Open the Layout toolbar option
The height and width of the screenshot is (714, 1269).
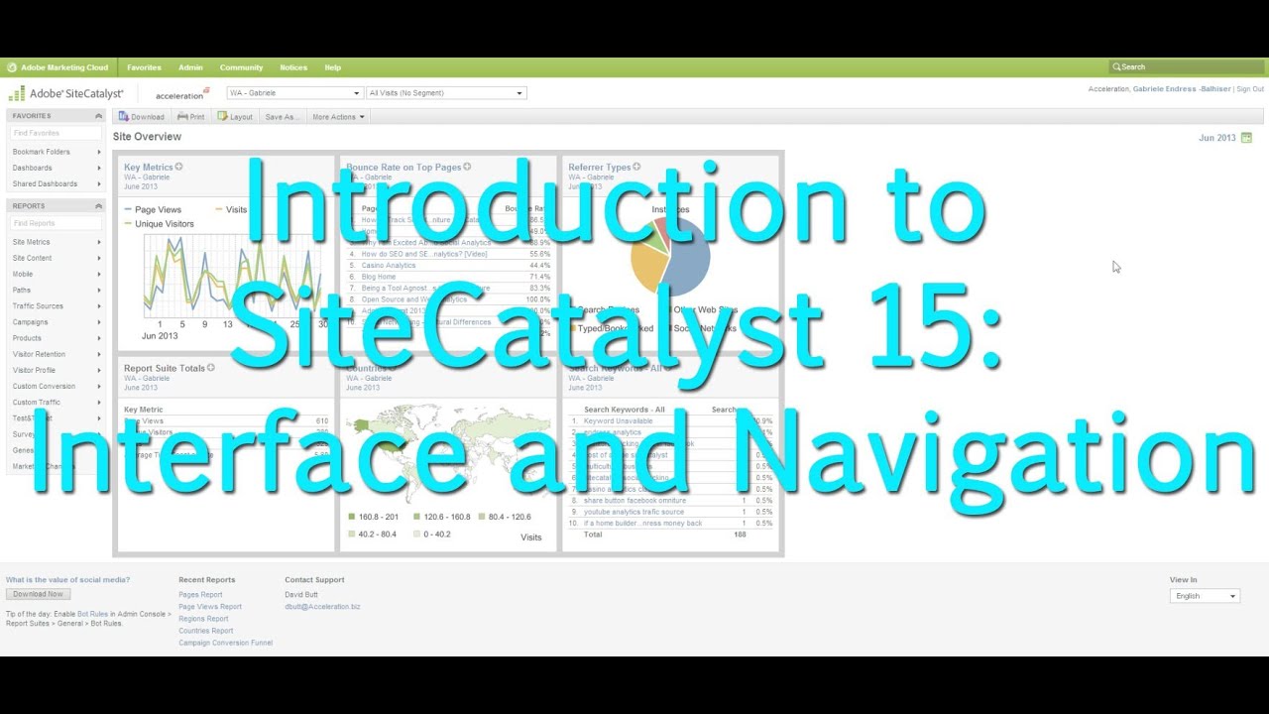tap(235, 116)
